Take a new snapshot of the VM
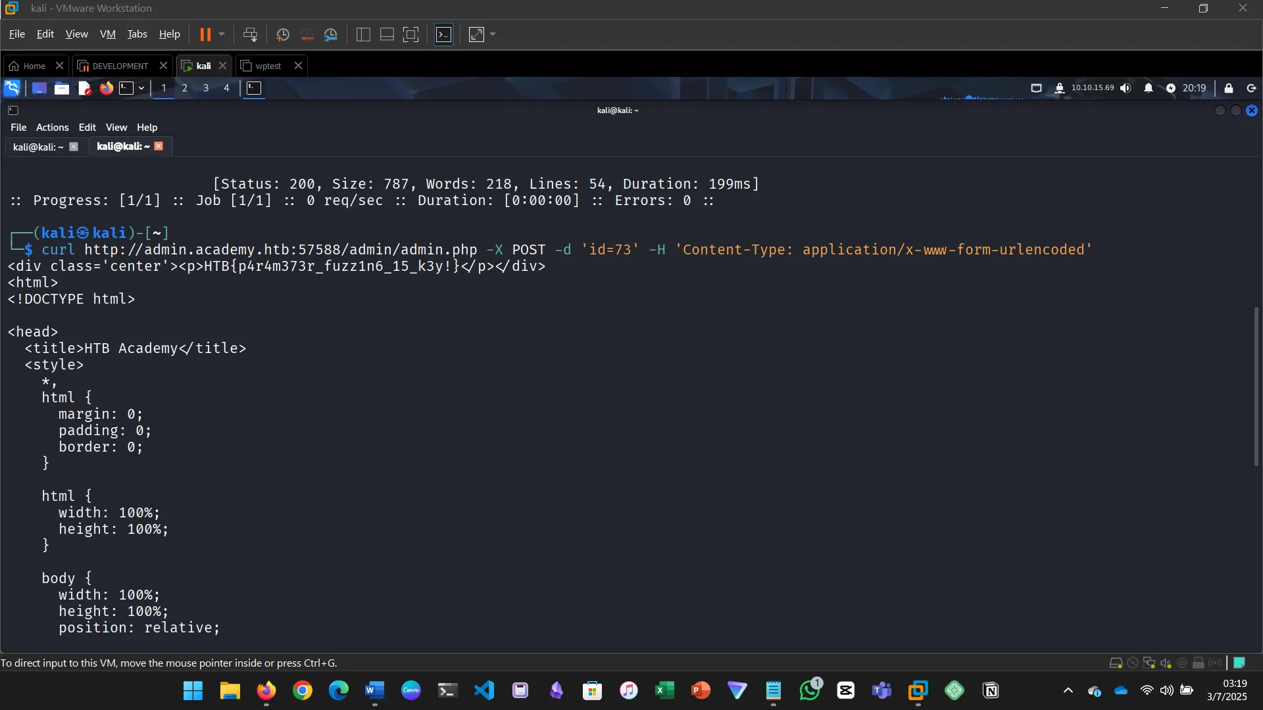The width and height of the screenshot is (1263, 710). (283, 34)
